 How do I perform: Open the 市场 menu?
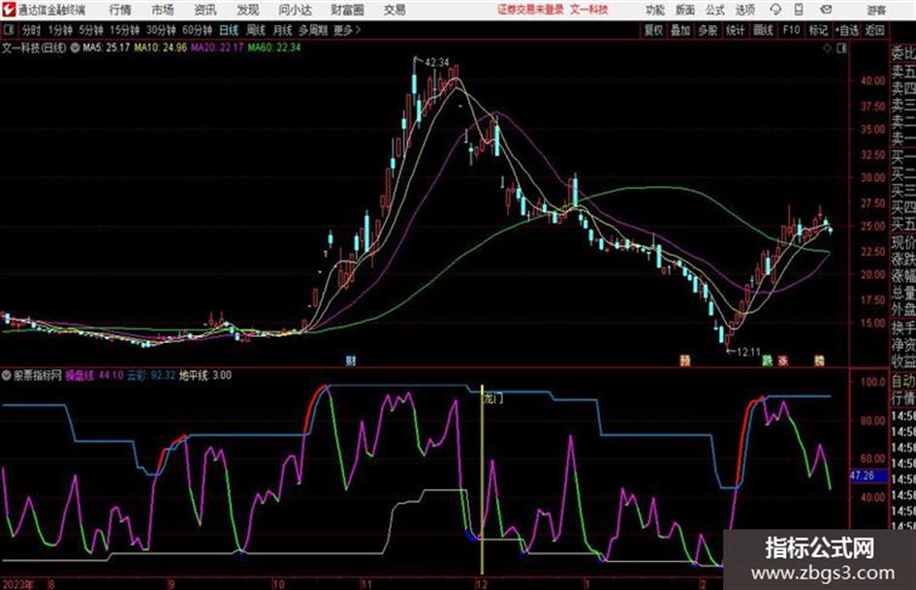tap(163, 10)
